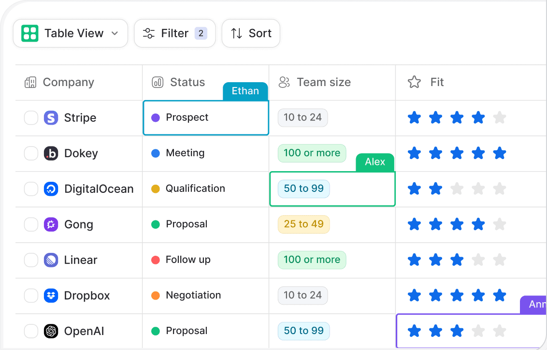Click Dokey's 100 or more team size tag
The width and height of the screenshot is (547, 350).
pyautogui.click(x=312, y=153)
